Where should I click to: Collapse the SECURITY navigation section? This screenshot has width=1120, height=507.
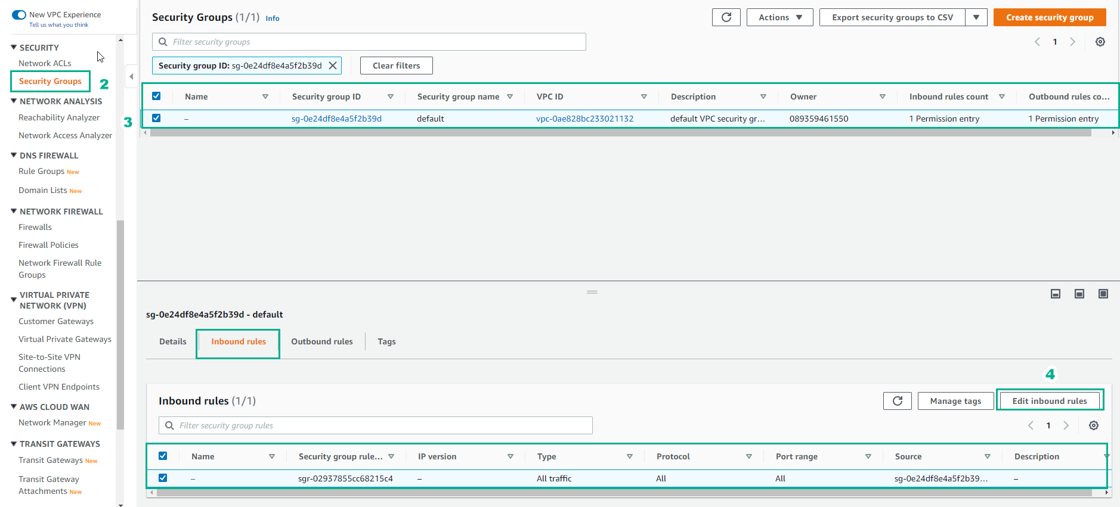[14, 47]
